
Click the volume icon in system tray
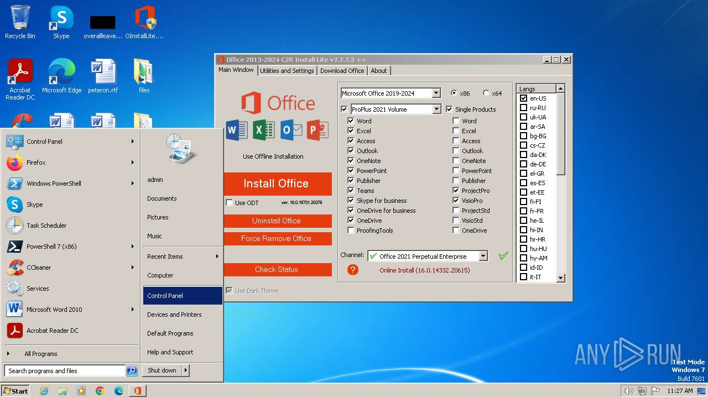628,391
